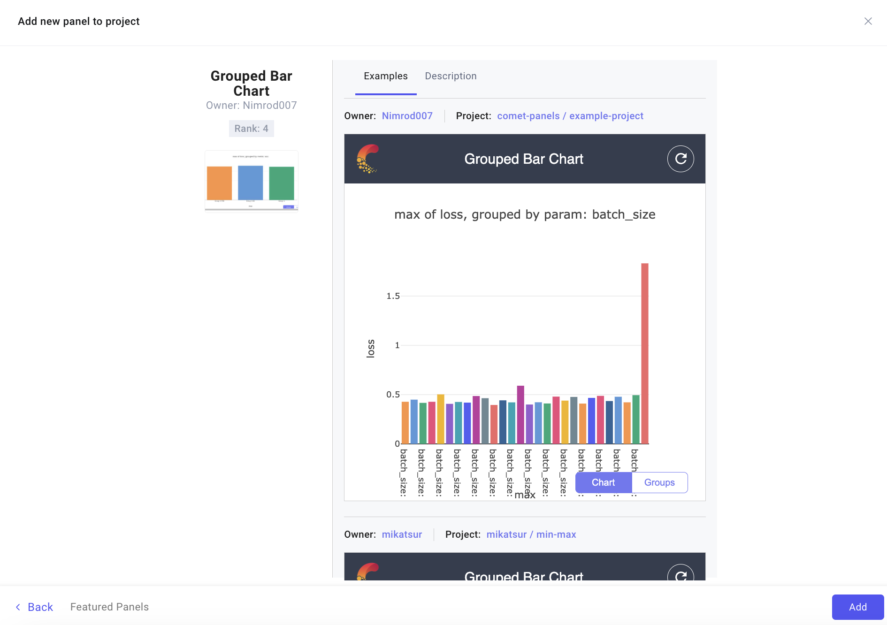This screenshot has width=887, height=625.
Task: Switch to Groups view
Action: click(x=659, y=482)
